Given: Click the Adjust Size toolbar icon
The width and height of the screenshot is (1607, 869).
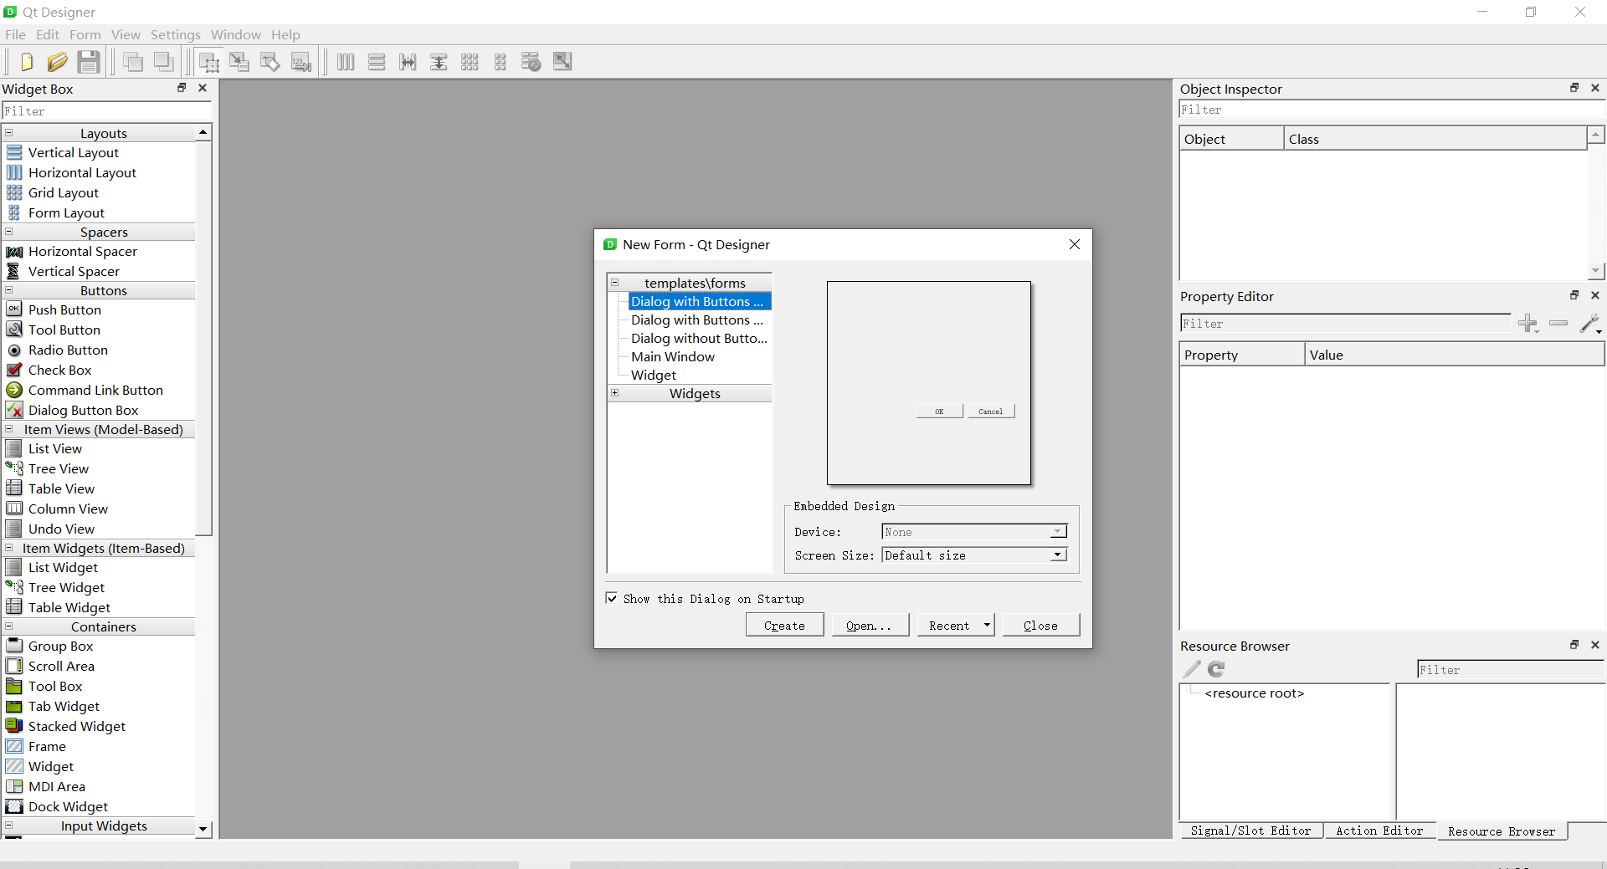Looking at the screenshot, I should [562, 62].
